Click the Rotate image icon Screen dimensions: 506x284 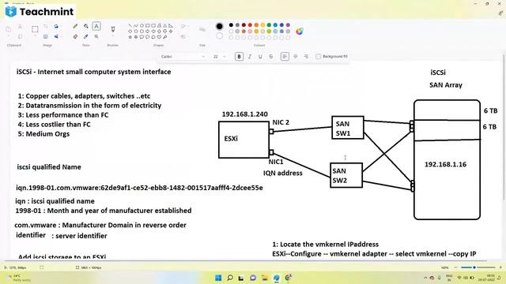tap(56, 26)
